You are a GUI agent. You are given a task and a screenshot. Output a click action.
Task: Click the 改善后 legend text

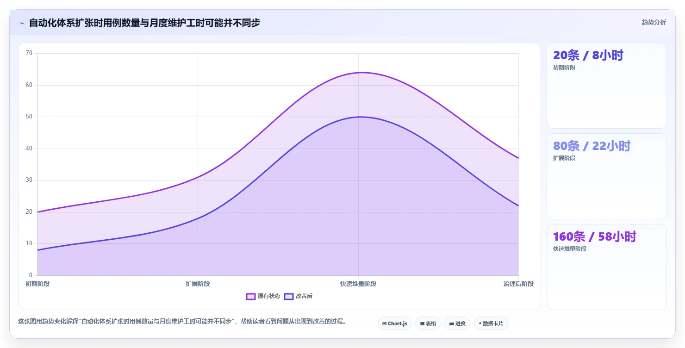click(x=304, y=296)
